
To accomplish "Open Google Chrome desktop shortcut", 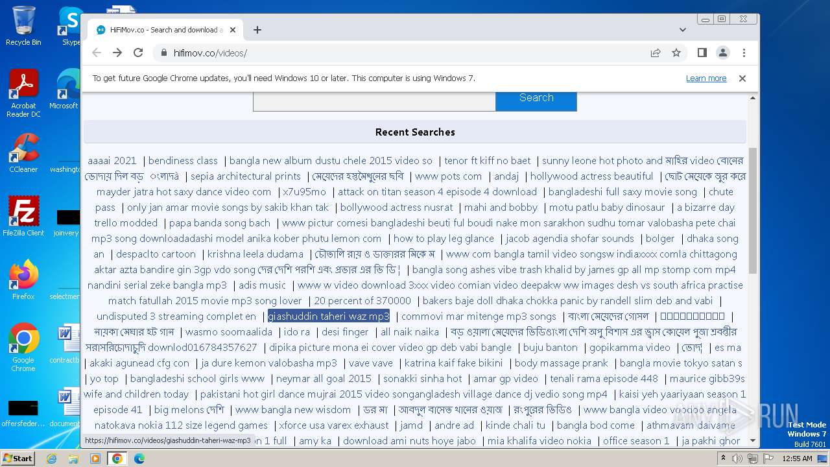I will (x=23, y=348).
